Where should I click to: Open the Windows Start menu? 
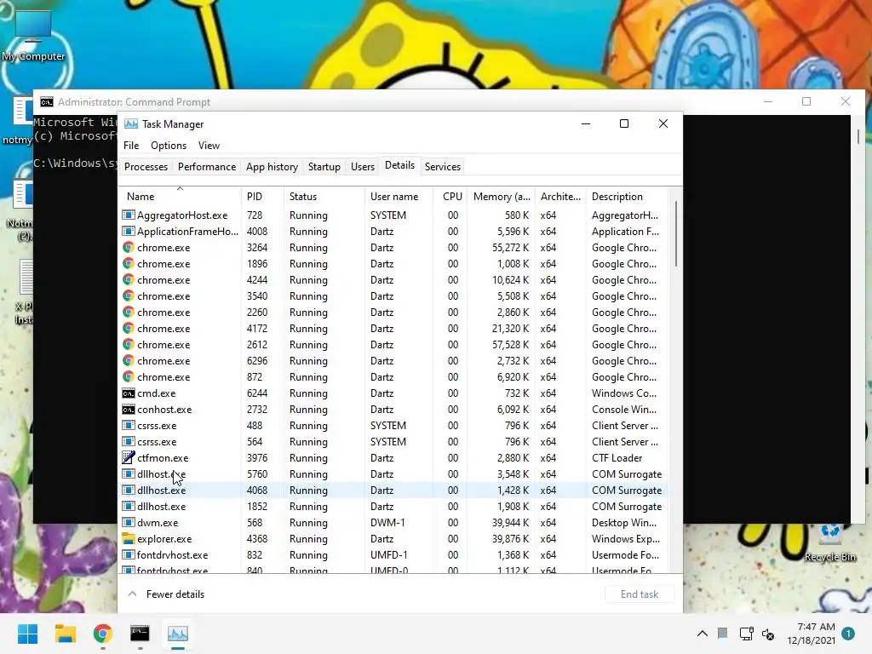[x=27, y=634]
